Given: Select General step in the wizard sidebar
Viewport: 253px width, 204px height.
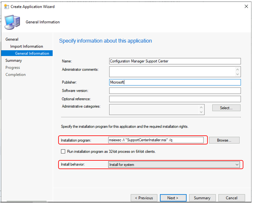Looking at the screenshot, I should [x=12, y=39].
